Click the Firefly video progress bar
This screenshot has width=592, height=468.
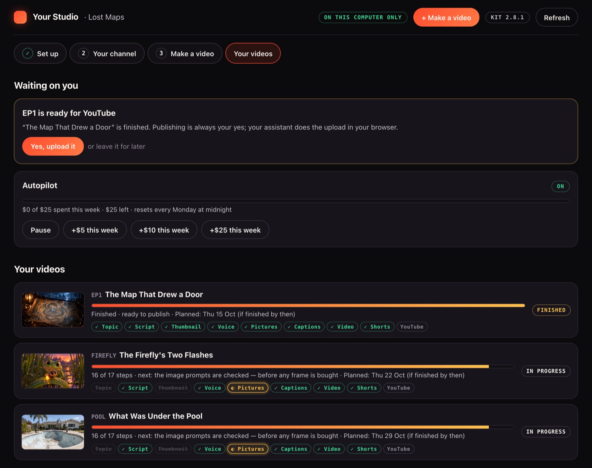click(303, 366)
